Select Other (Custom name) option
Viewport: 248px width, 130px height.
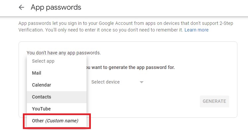(x=57, y=121)
